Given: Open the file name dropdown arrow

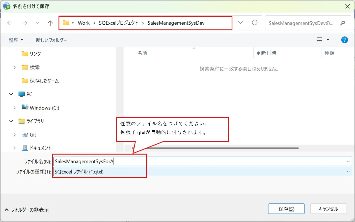Looking at the screenshot, I should click(x=348, y=161).
